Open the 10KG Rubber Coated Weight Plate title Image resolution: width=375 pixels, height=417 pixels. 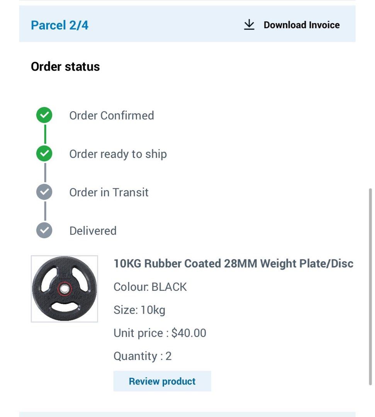(x=233, y=264)
